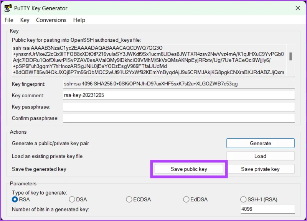Click 'Number of bits in a generated key:' label
The image size is (307, 221).
50,210
